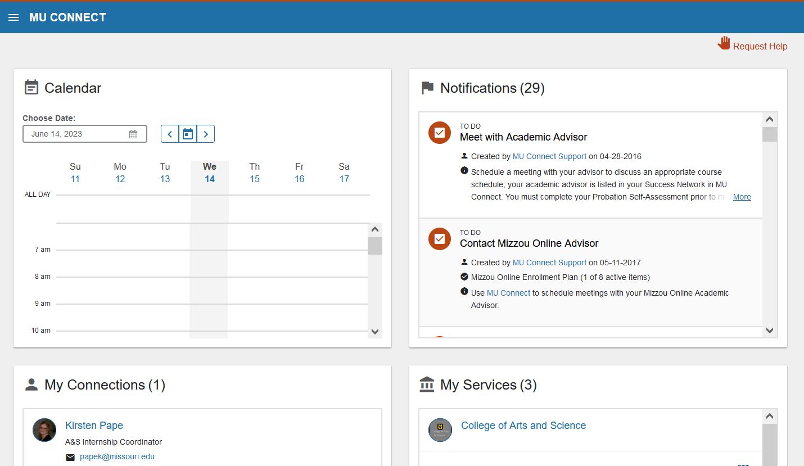Open Kirsten Pape's profile link

(x=94, y=426)
